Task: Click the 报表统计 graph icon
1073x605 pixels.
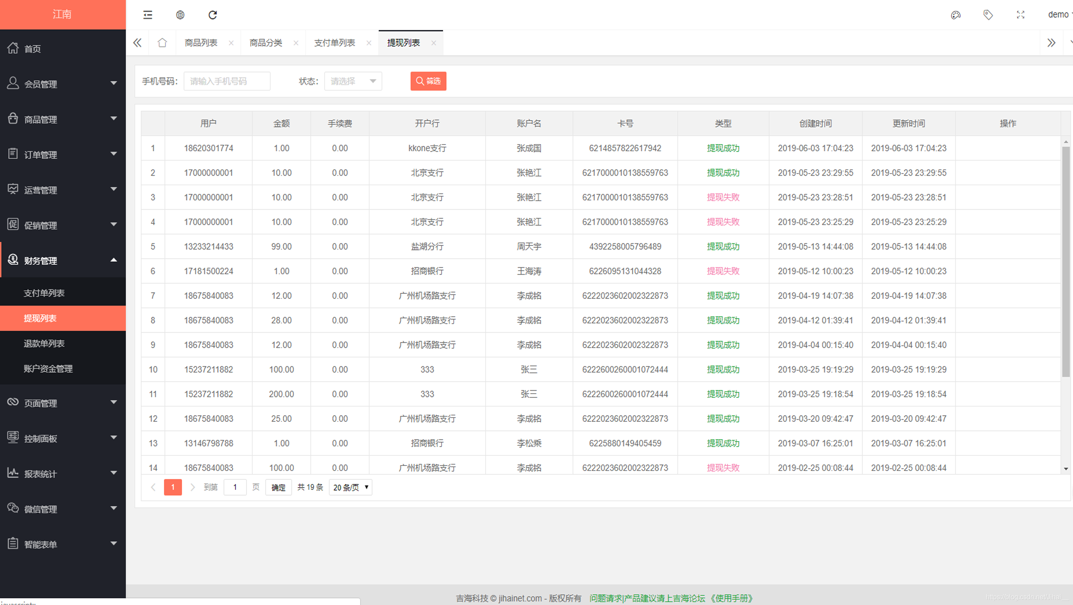Action: [13, 473]
